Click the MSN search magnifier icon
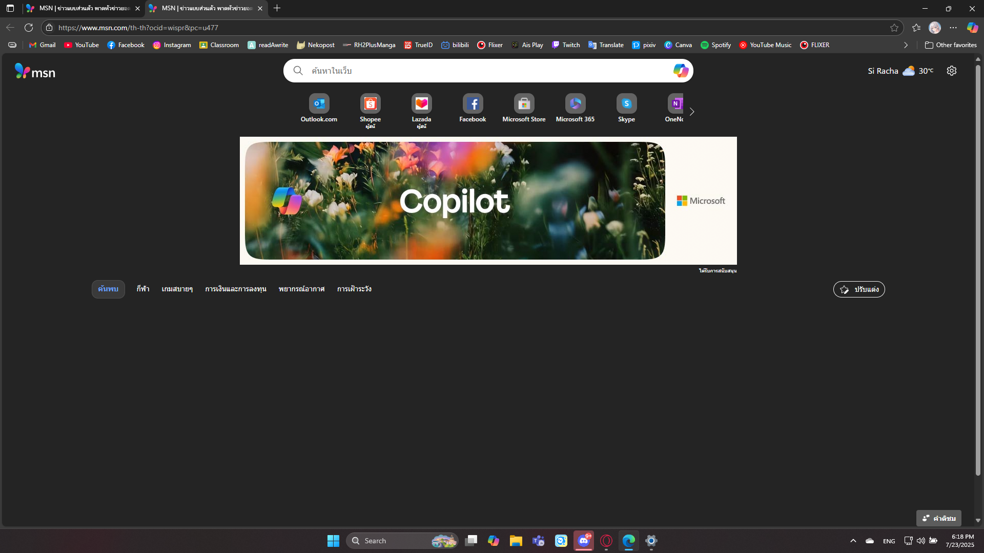This screenshot has width=984, height=553. (x=298, y=71)
